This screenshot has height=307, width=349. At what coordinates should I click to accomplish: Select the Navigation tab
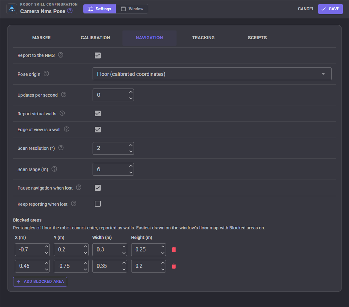tap(149, 38)
